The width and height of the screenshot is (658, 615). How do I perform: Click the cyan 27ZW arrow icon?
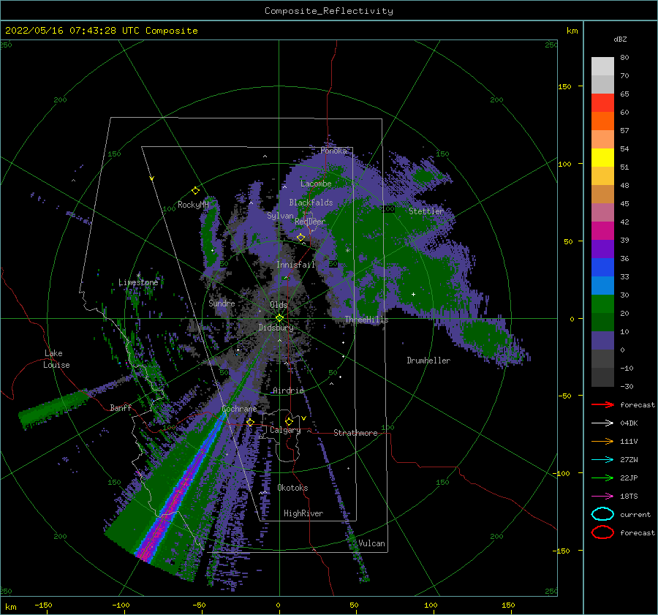pos(602,460)
